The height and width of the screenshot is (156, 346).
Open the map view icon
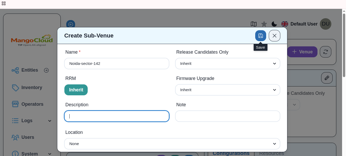click(253, 24)
